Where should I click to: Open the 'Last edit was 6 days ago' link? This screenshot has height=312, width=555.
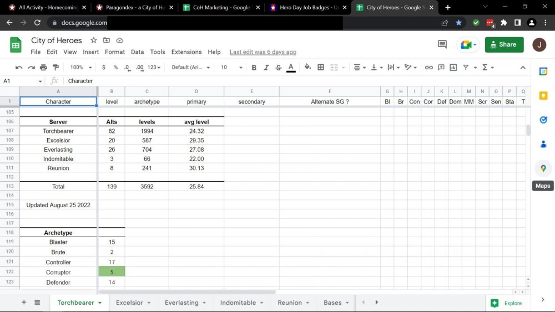[x=263, y=52]
